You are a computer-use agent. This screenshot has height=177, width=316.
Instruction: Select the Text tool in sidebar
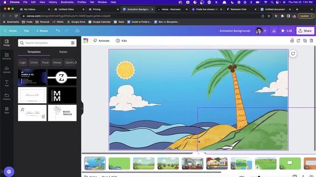pyautogui.click(x=6, y=83)
